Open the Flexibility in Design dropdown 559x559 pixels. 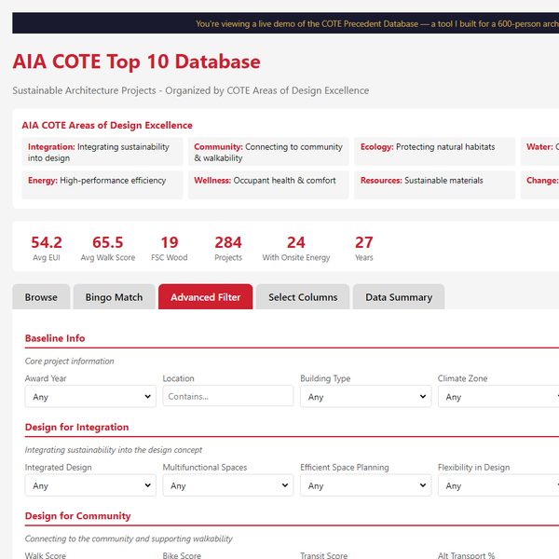coord(498,485)
